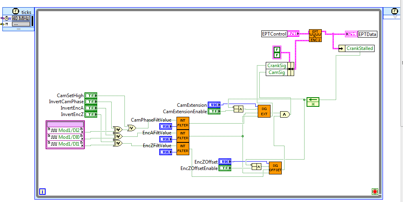Click the EncAFiltValue U16 terminal
This screenshot has width=403, height=202.
tap(166, 139)
